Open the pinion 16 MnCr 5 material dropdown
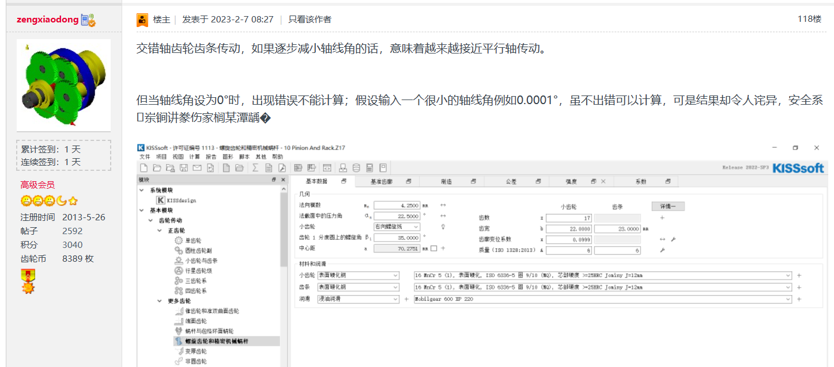This screenshot has height=367, width=834. pos(603,276)
